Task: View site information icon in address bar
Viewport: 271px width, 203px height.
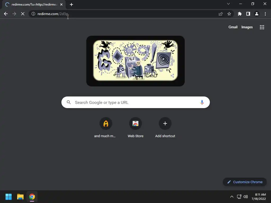Action: 33,14
